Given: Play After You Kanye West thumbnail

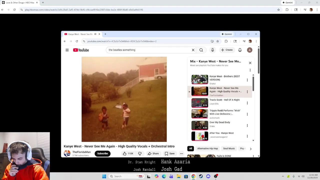Looking at the screenshot, I should click(x=200, y=136).
